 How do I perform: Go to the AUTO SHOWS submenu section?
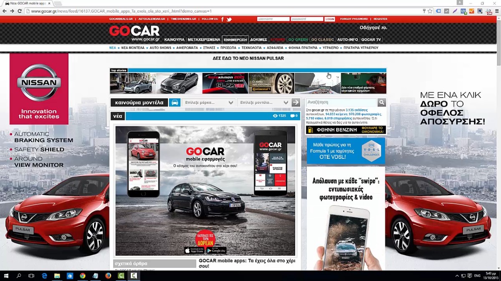(160, 48)
